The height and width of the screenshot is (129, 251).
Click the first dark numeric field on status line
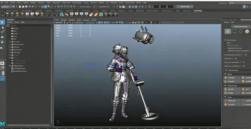156,7
